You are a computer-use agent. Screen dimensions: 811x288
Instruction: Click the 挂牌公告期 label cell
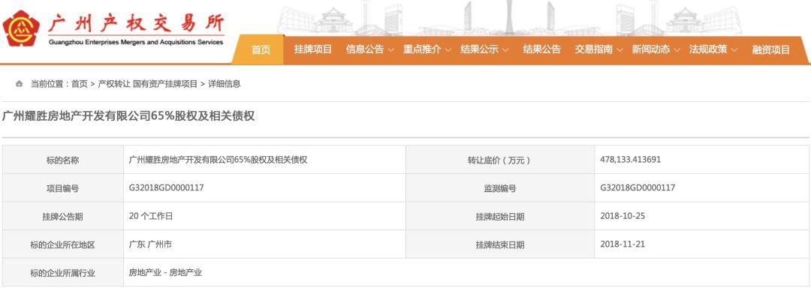click(62, 217)
